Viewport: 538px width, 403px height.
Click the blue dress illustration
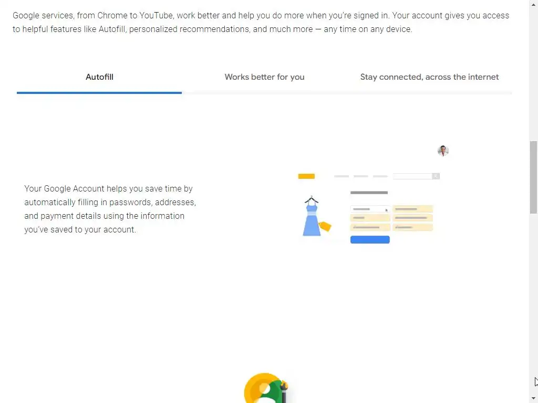(x=312, y=217)
